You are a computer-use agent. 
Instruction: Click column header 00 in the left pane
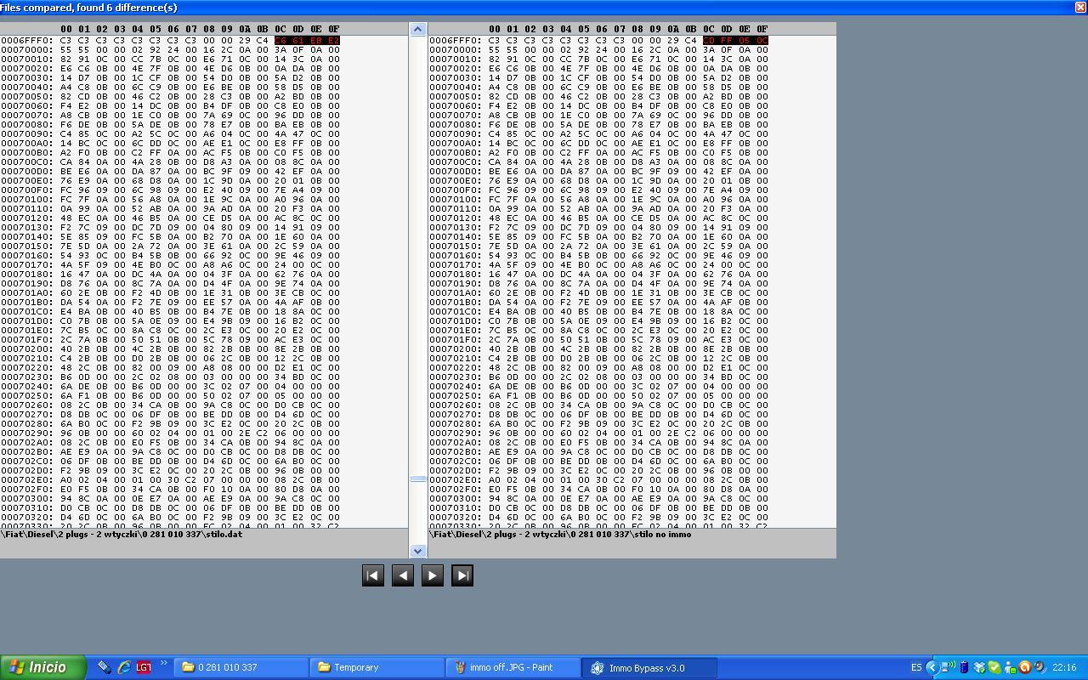pos(66,29)
